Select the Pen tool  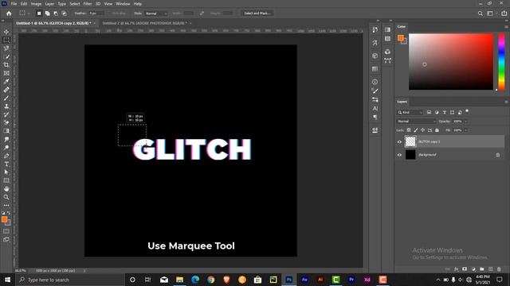6,156
